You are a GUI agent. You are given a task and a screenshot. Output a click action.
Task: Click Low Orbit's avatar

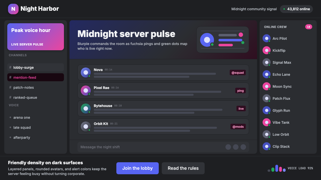click(267, 134)
